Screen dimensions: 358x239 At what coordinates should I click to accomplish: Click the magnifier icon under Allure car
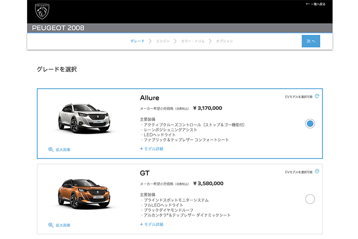(x=51, y=150)
